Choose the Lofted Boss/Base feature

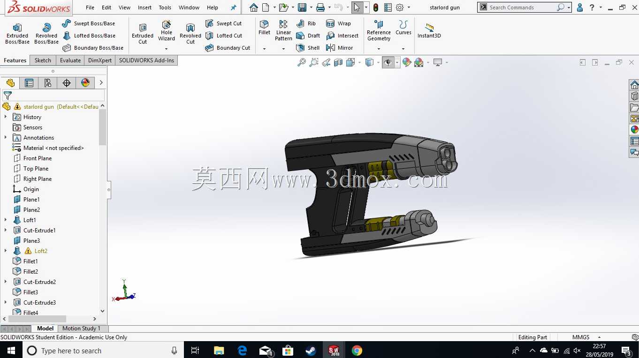[x=89, y=36]
